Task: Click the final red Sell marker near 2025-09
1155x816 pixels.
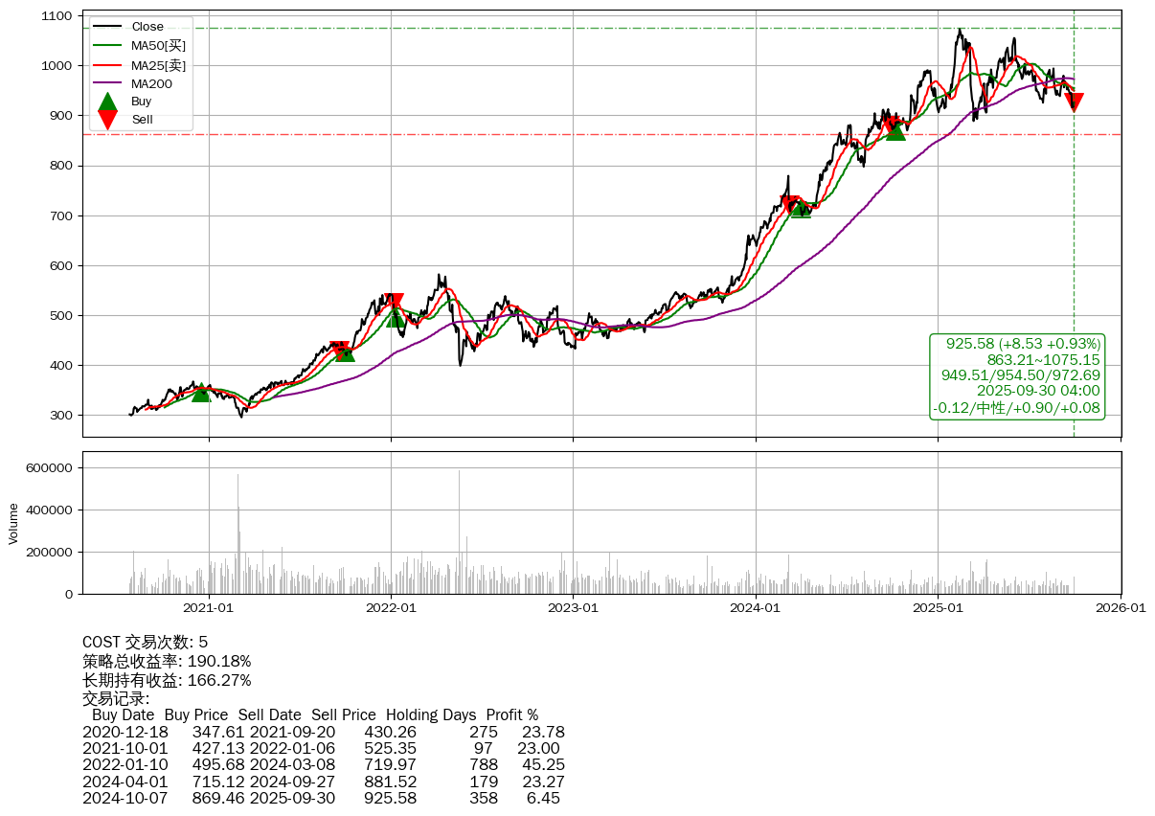Action: [1074, 102]
